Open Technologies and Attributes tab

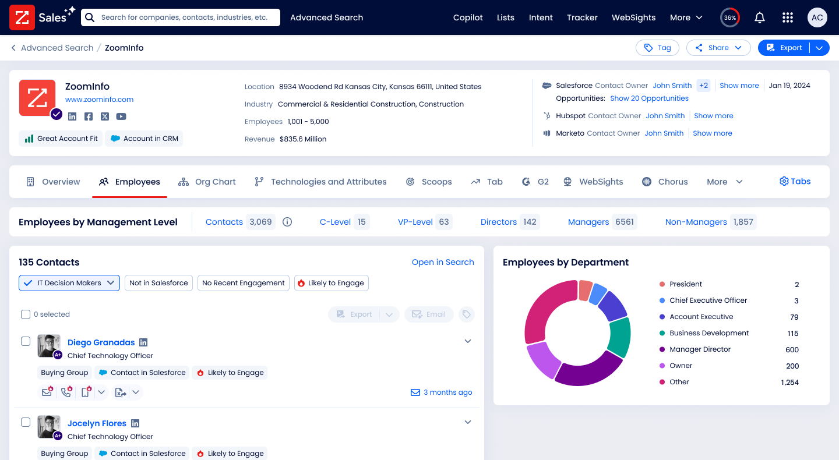click(x=320, y=182)
